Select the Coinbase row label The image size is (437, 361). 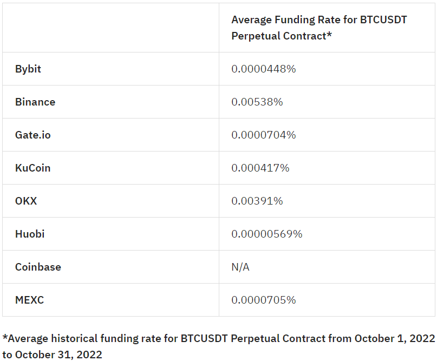point(38,267)
